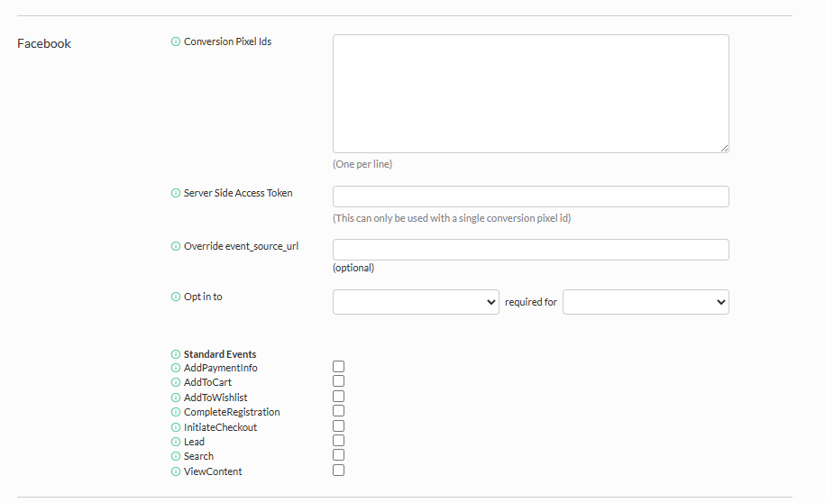Click the ViewContent label text
The height and width of the screenshot is (503, 825).
213,471
